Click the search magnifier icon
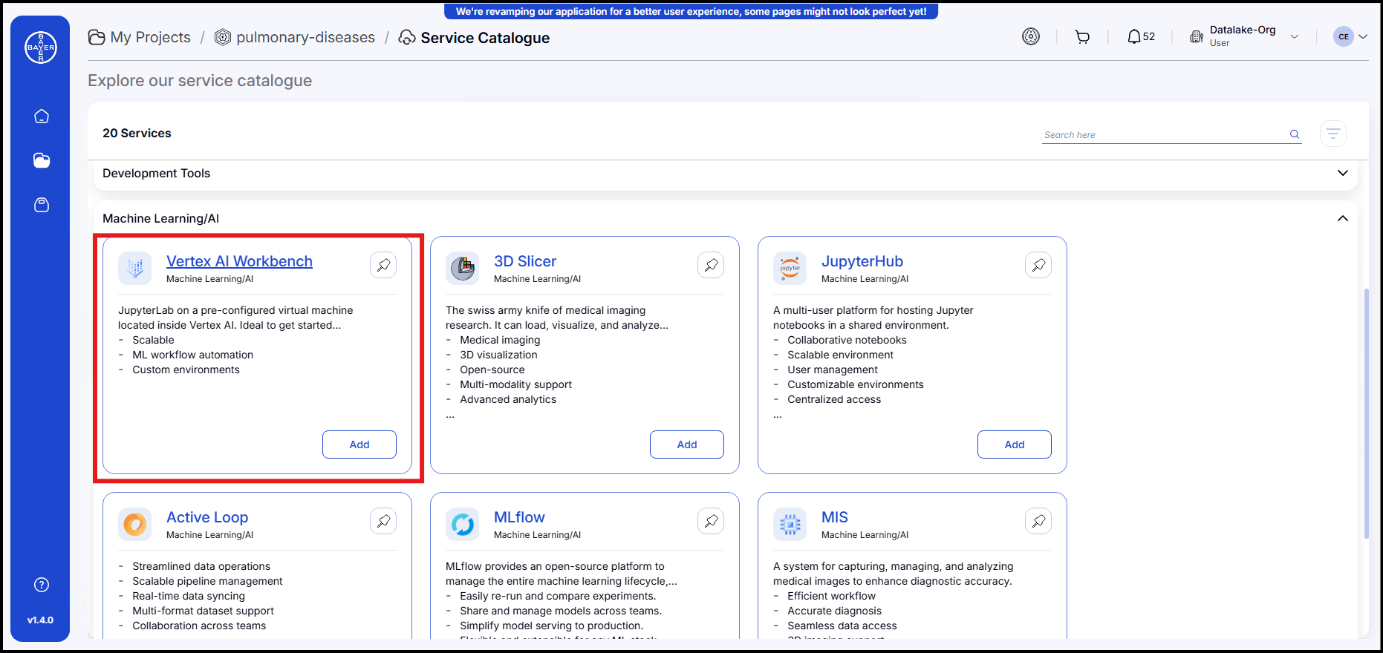This screenshot has width=1383, height=653. pyautogui.click(x=1295, y=134)
